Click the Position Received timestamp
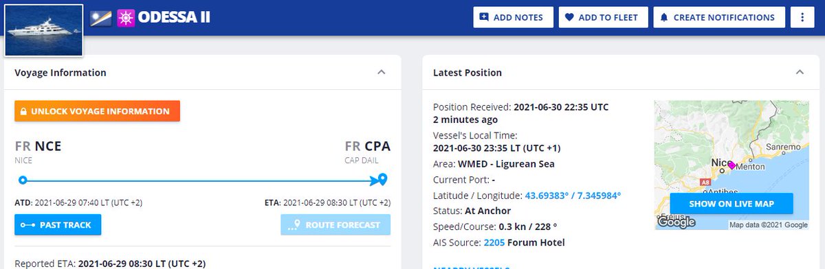Image resolution: width=825 pixels, height=269 pixels. [561, 107]
